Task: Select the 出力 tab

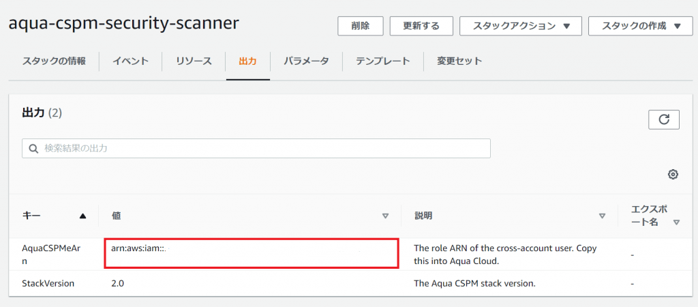Action: (248, 61)
